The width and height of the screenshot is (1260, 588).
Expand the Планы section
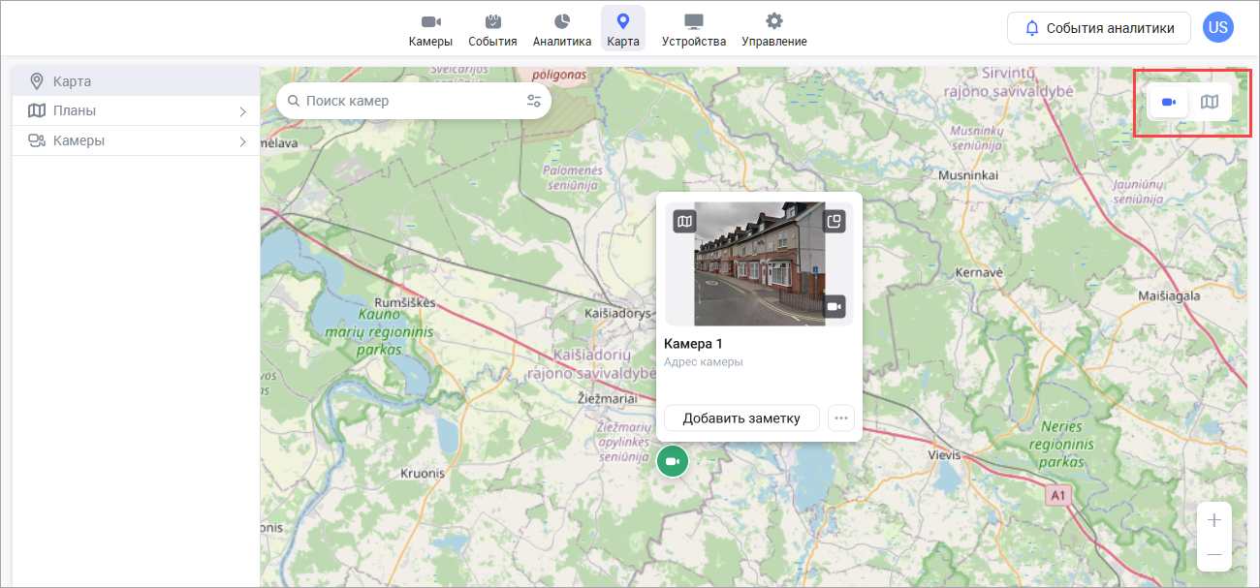136,111
